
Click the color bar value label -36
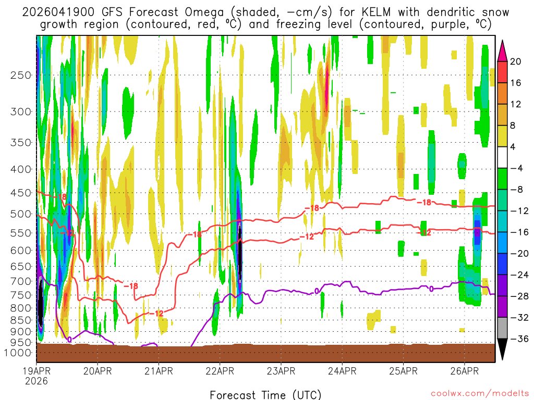[x=519, y=339]
